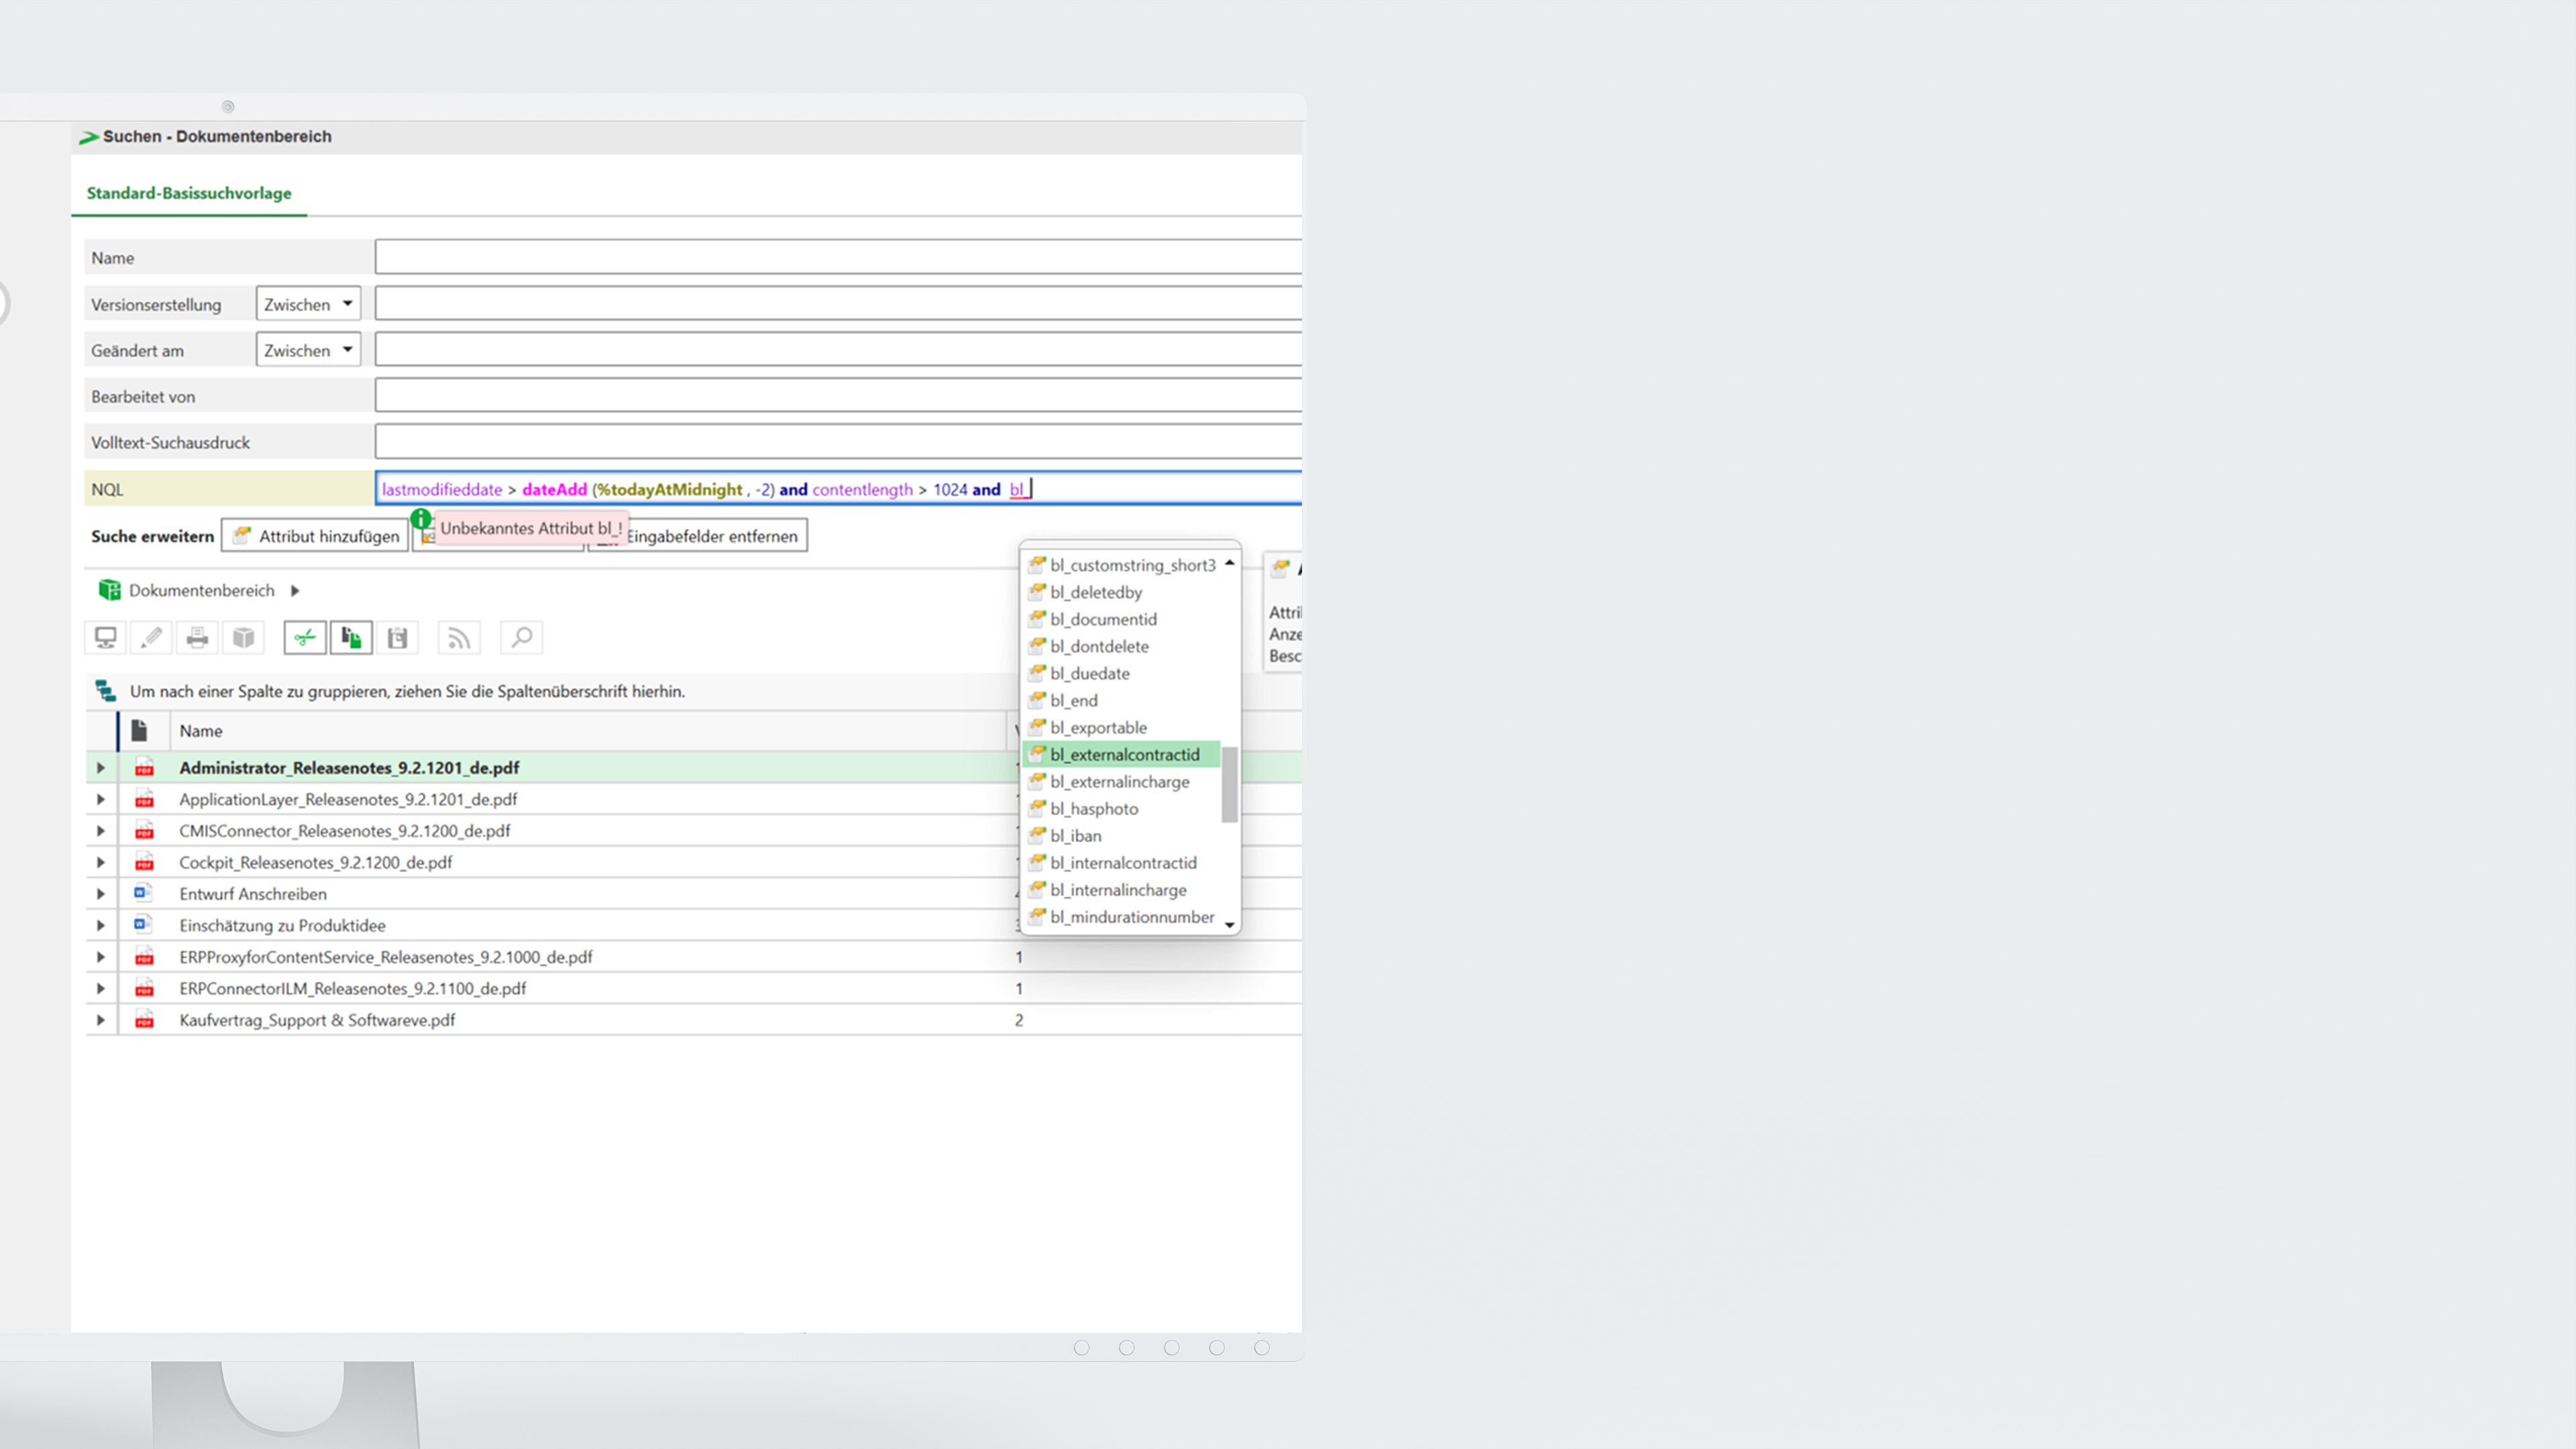
Task: Open the Versionserstellung Zwischen dropdown
Action: [308, 304]
